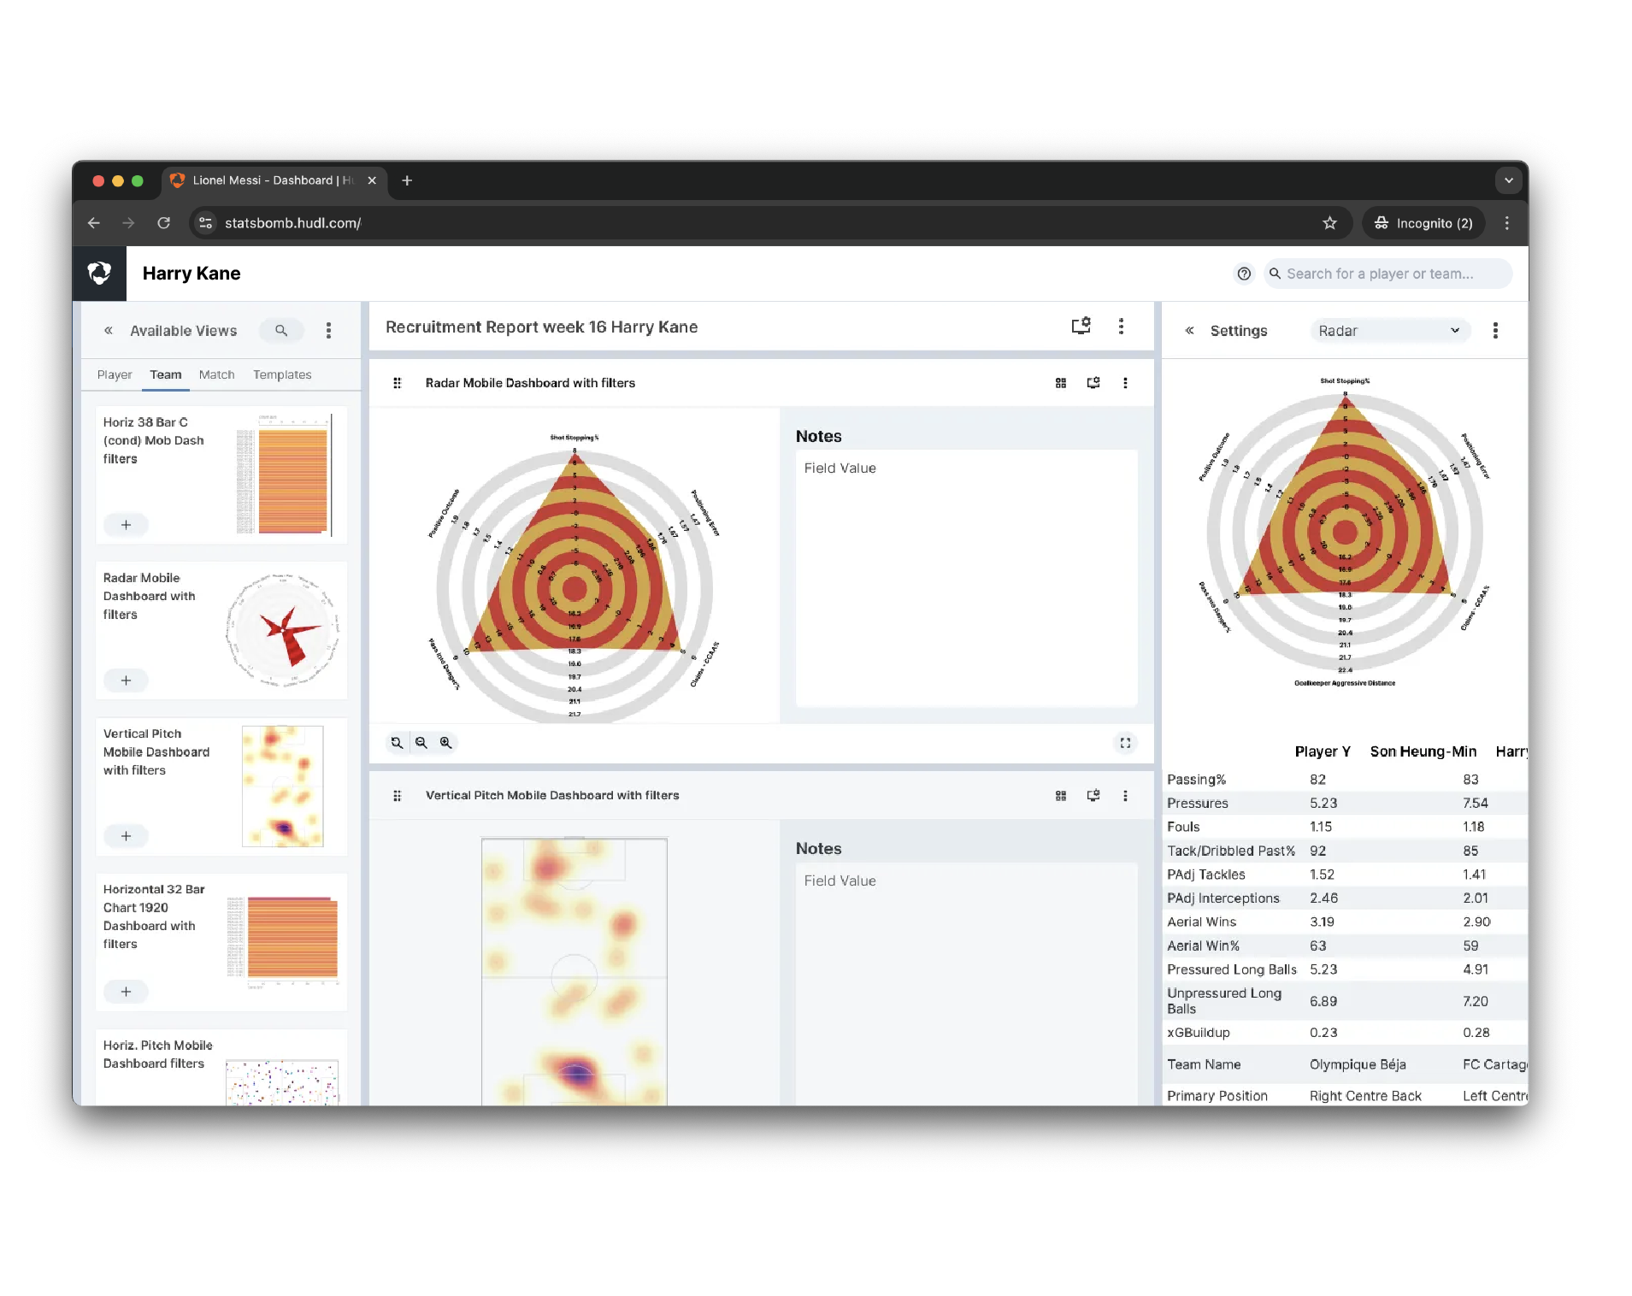Screen dimensions: 1632x1296
Task: Open the help question-mark icon
Action: point(1244,274)
